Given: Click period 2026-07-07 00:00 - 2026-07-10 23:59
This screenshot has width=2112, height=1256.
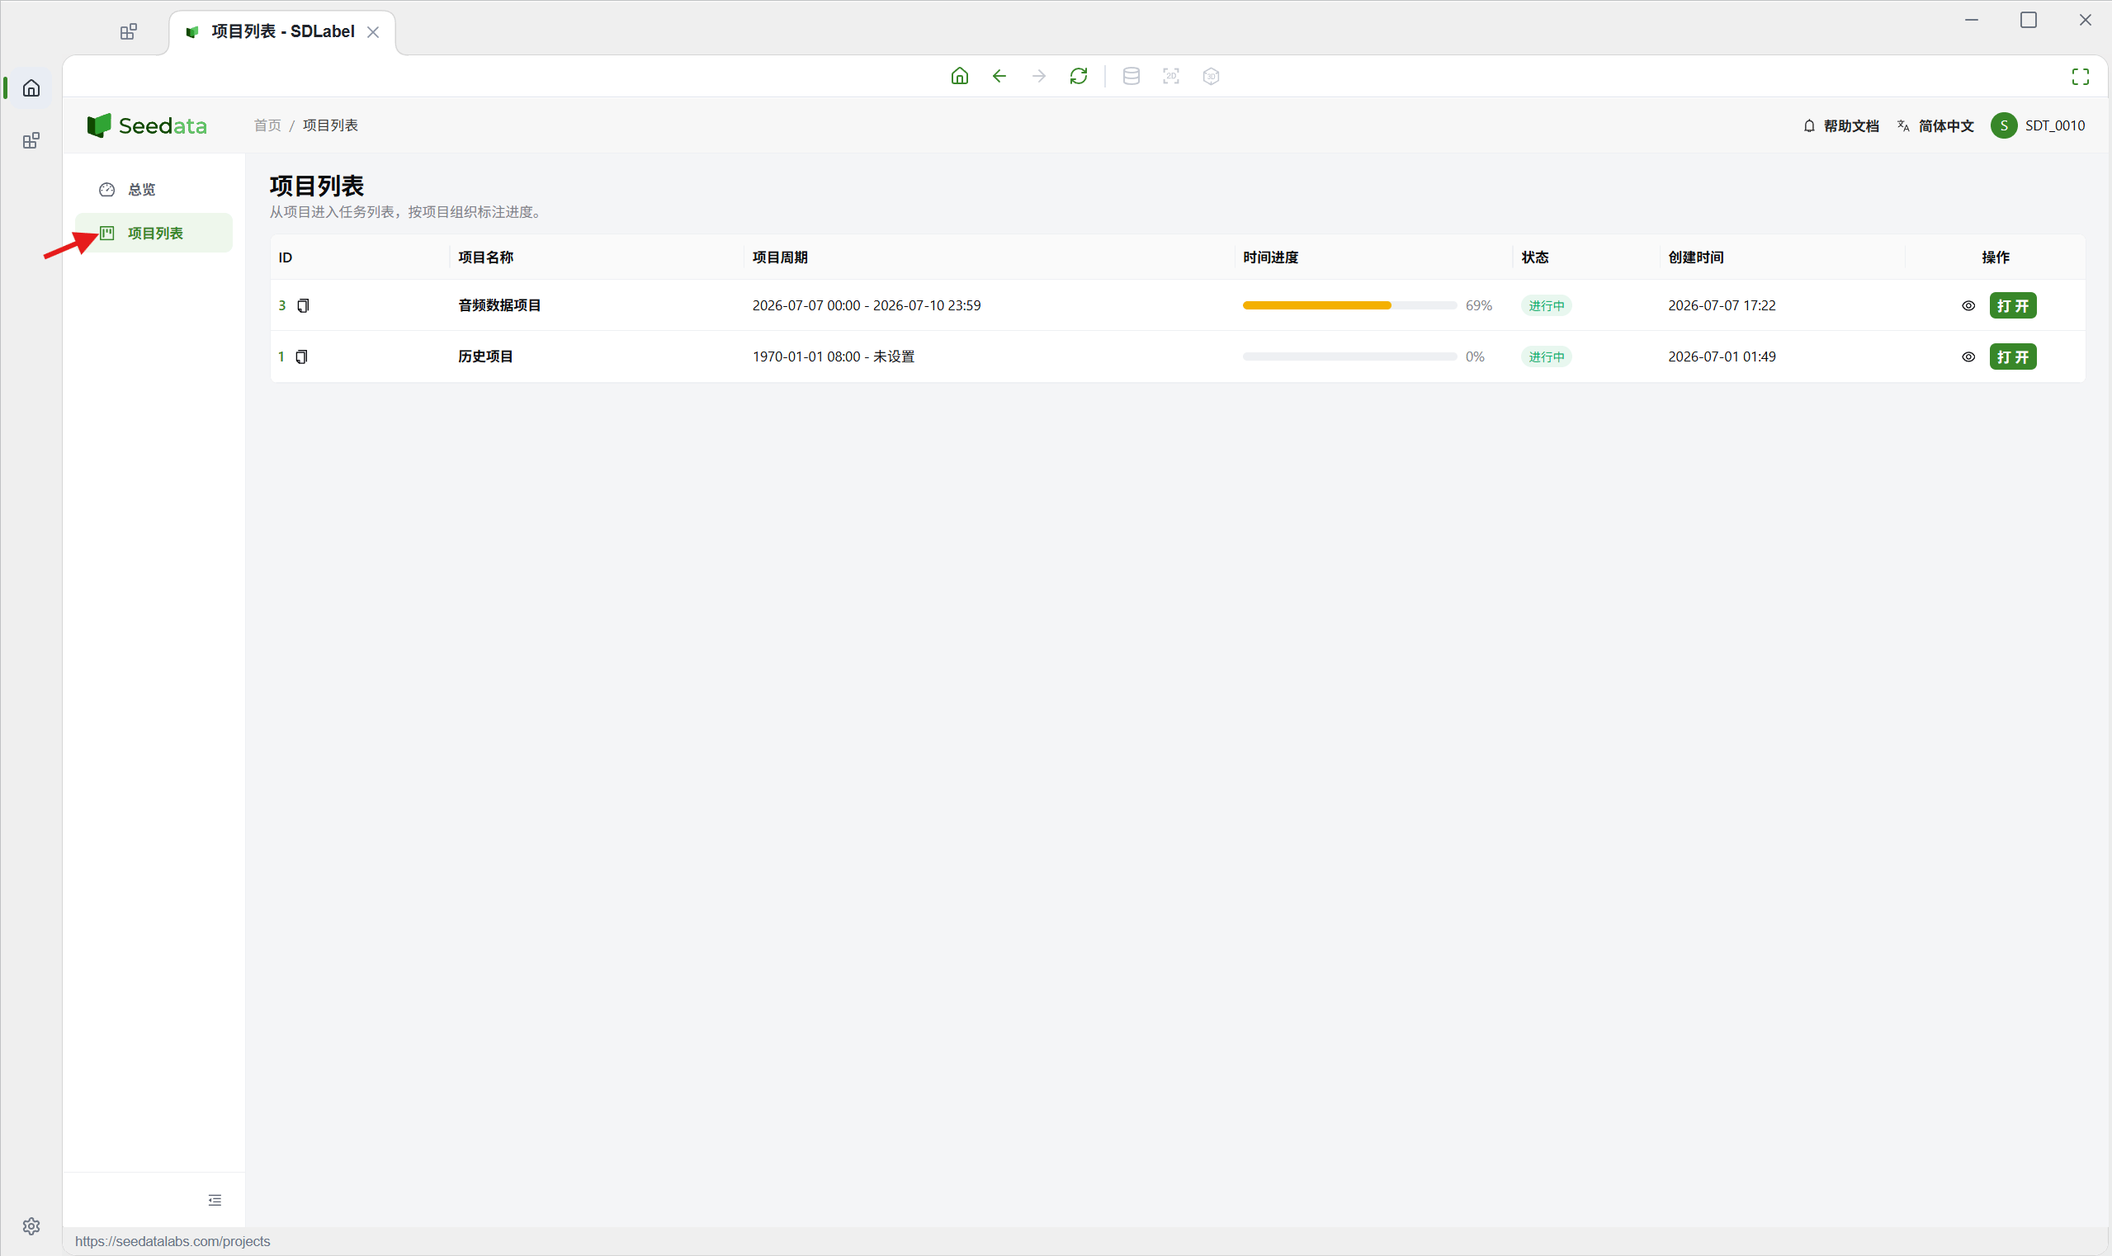Looking at the screenshot, I should coord(866,305).
